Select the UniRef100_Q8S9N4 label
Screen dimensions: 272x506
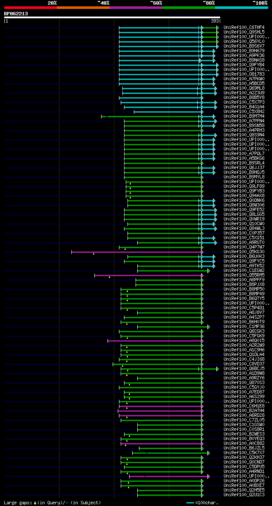pos(244,135)
